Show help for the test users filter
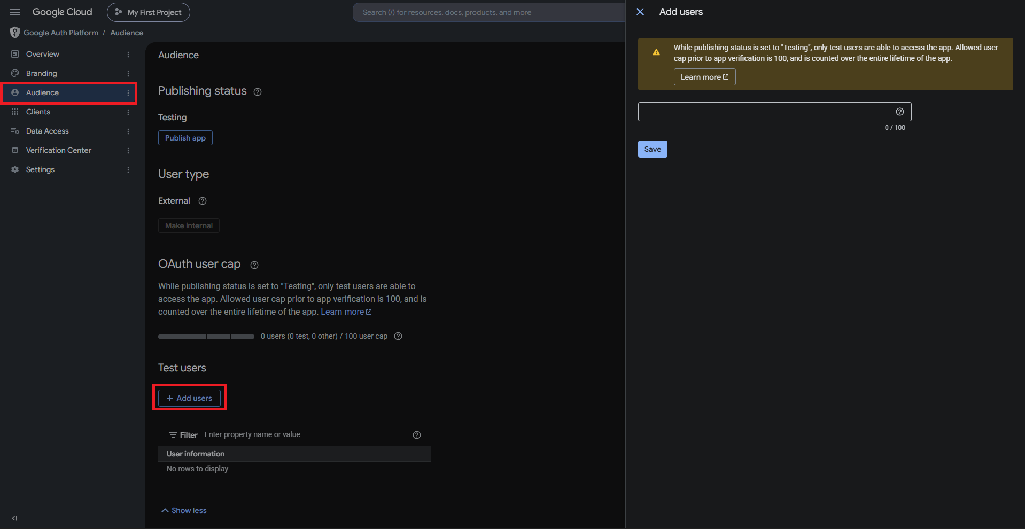 pos(417,435)
